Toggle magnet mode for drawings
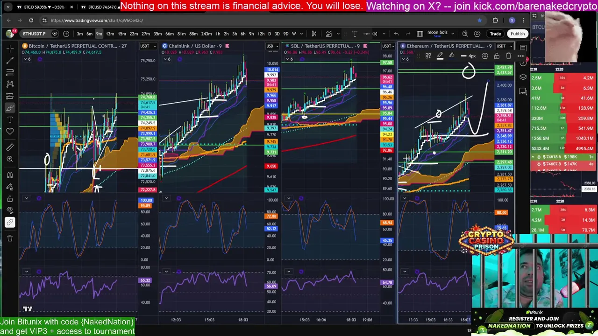 point(10,175)
